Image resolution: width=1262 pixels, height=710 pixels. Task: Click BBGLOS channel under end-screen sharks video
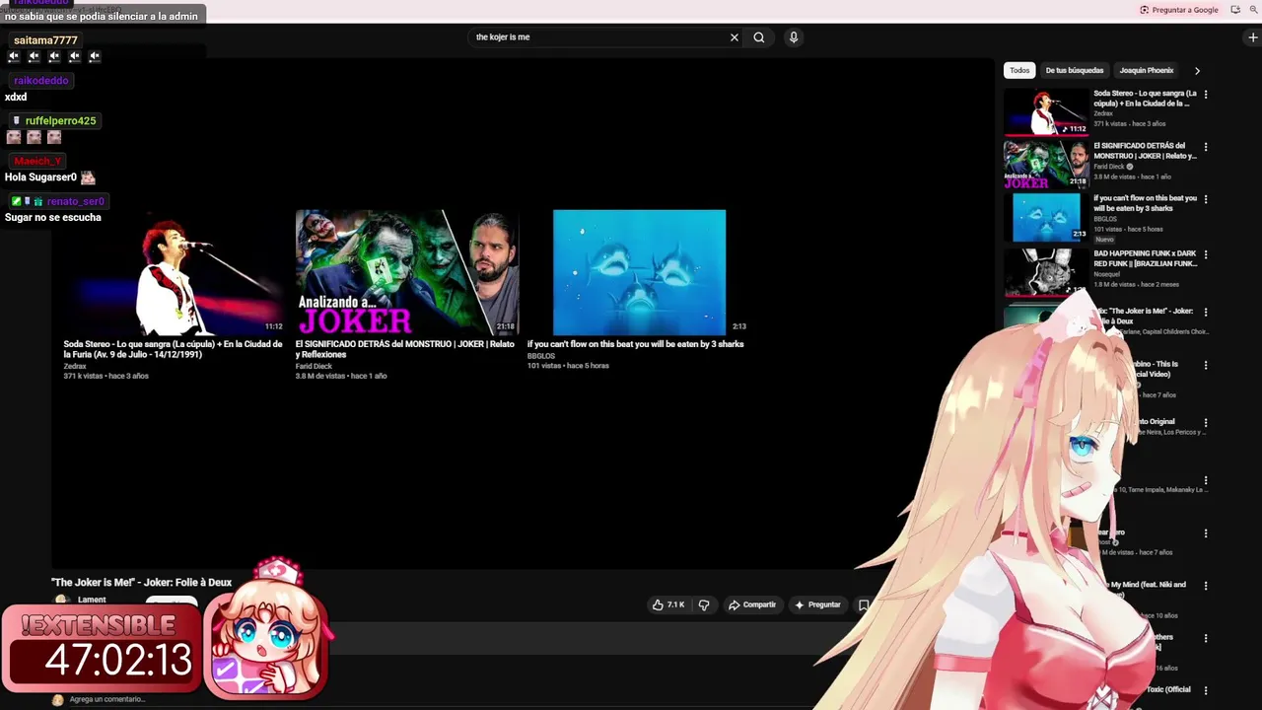tap(541, 356)
